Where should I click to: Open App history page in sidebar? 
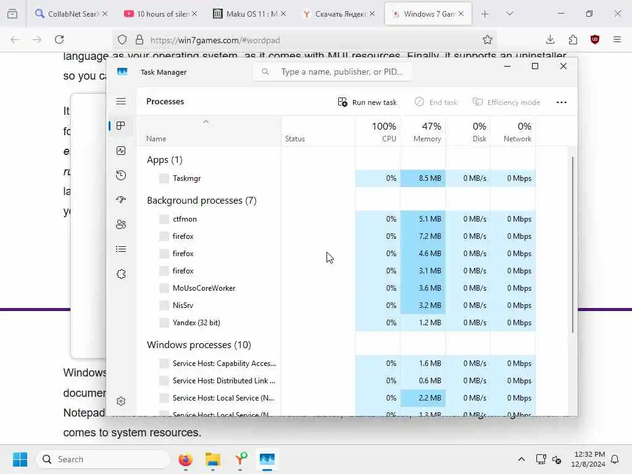point(121,175)
